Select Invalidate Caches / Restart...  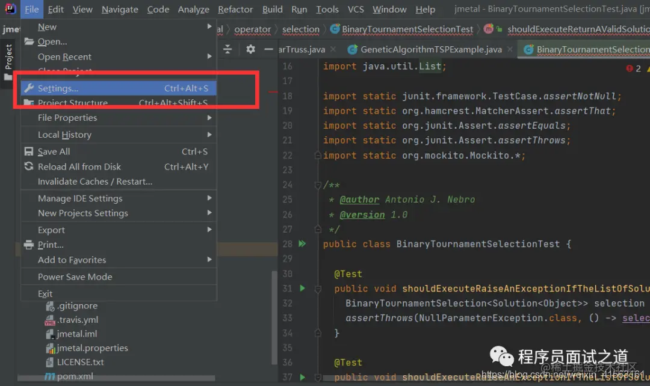pyautogui.click(x=119, y=182)
